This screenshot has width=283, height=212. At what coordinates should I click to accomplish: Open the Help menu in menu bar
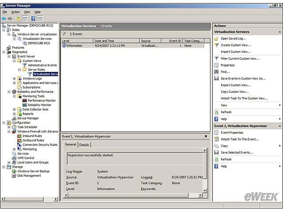click(x=38, y=12)
